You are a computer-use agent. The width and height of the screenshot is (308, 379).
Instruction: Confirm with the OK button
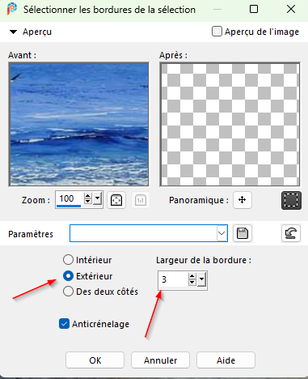coord(95,360)
